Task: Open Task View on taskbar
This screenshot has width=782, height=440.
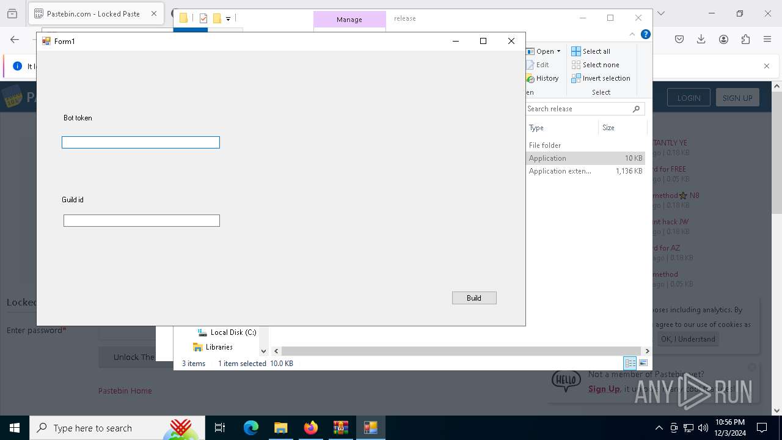Action: pos(220,428)
